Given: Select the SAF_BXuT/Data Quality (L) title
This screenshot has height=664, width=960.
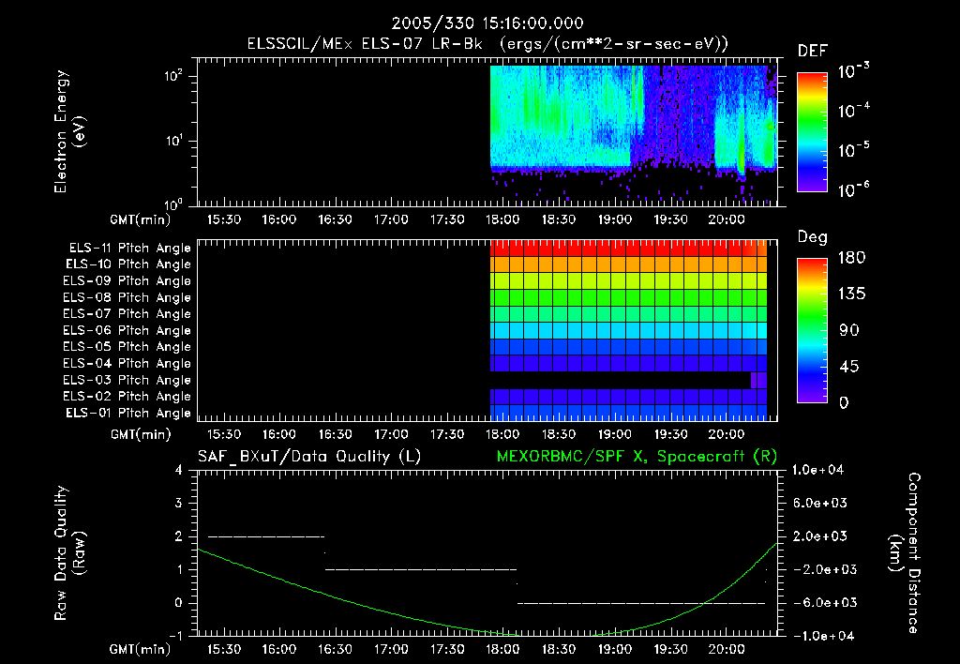Looking at the screenshot, I should pyautogui.click(x=309, y=457).
